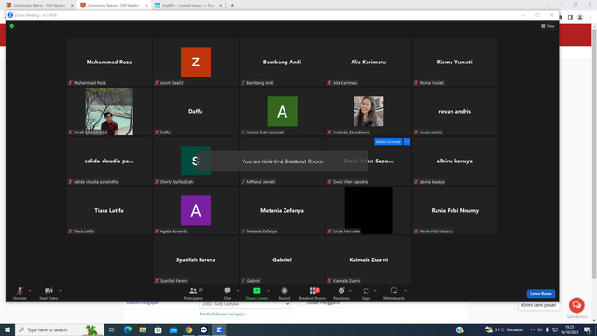Click the Syarifah Farera participant tile
This screenshot has width=597, height=336.
(x=196, y=259)
